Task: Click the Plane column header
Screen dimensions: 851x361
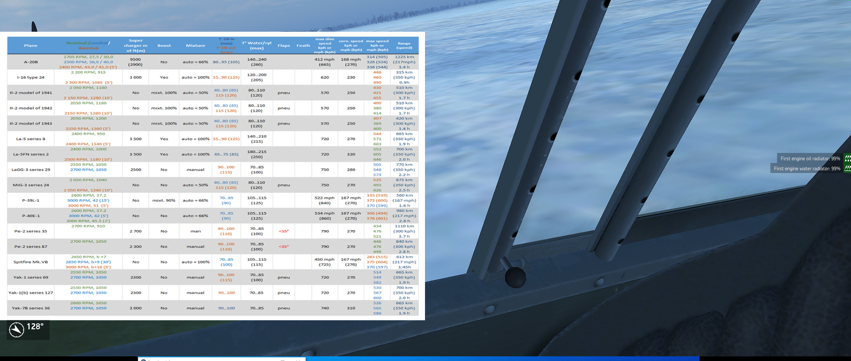Action: (x=31, y=45)
